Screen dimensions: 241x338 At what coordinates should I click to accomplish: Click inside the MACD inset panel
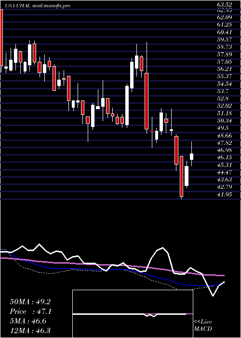tap(133, 314)
